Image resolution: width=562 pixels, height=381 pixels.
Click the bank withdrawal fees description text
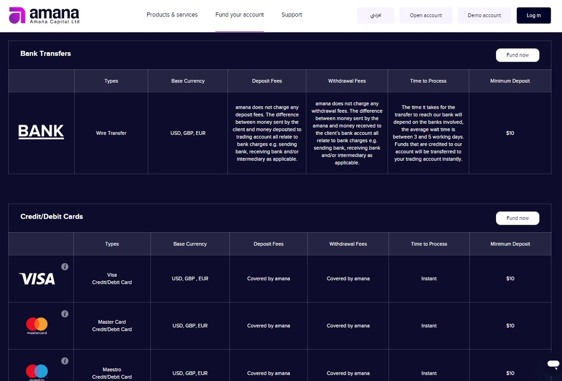pos(347,133)
